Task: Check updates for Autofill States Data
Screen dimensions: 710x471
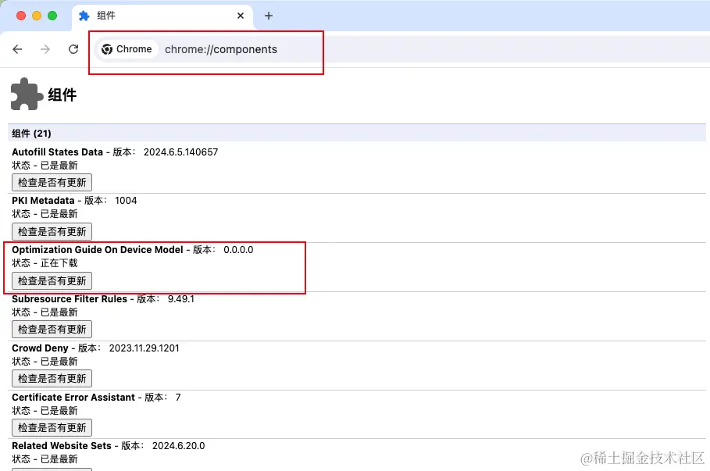Action: click(52, 183)
